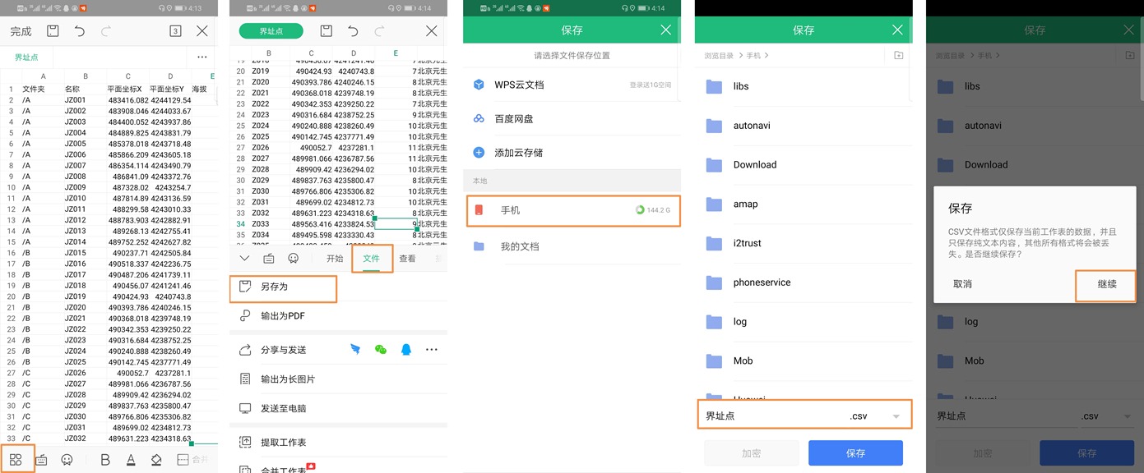The height and width of the screenshot is (473, 1144).
Task: Open the tools grid panel icon
Action: coord(16,460)
